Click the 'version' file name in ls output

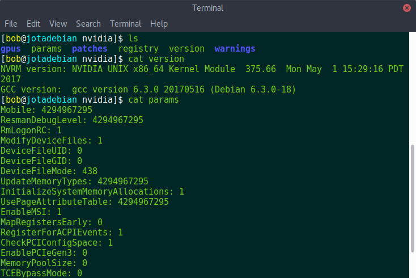(187, 49)
